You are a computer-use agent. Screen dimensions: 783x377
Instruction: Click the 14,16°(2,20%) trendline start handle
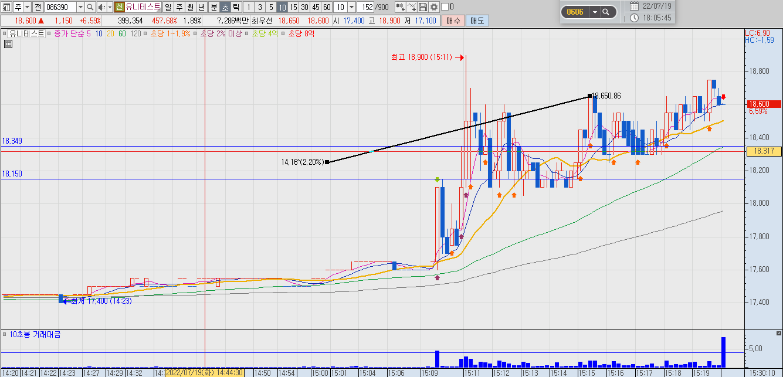tap(327, 162)
